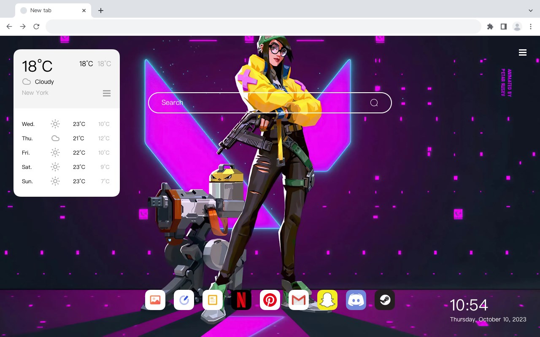Screen dimensions: 540x337
Task: Open the Steam shortcut
Action: click(385, 300)
